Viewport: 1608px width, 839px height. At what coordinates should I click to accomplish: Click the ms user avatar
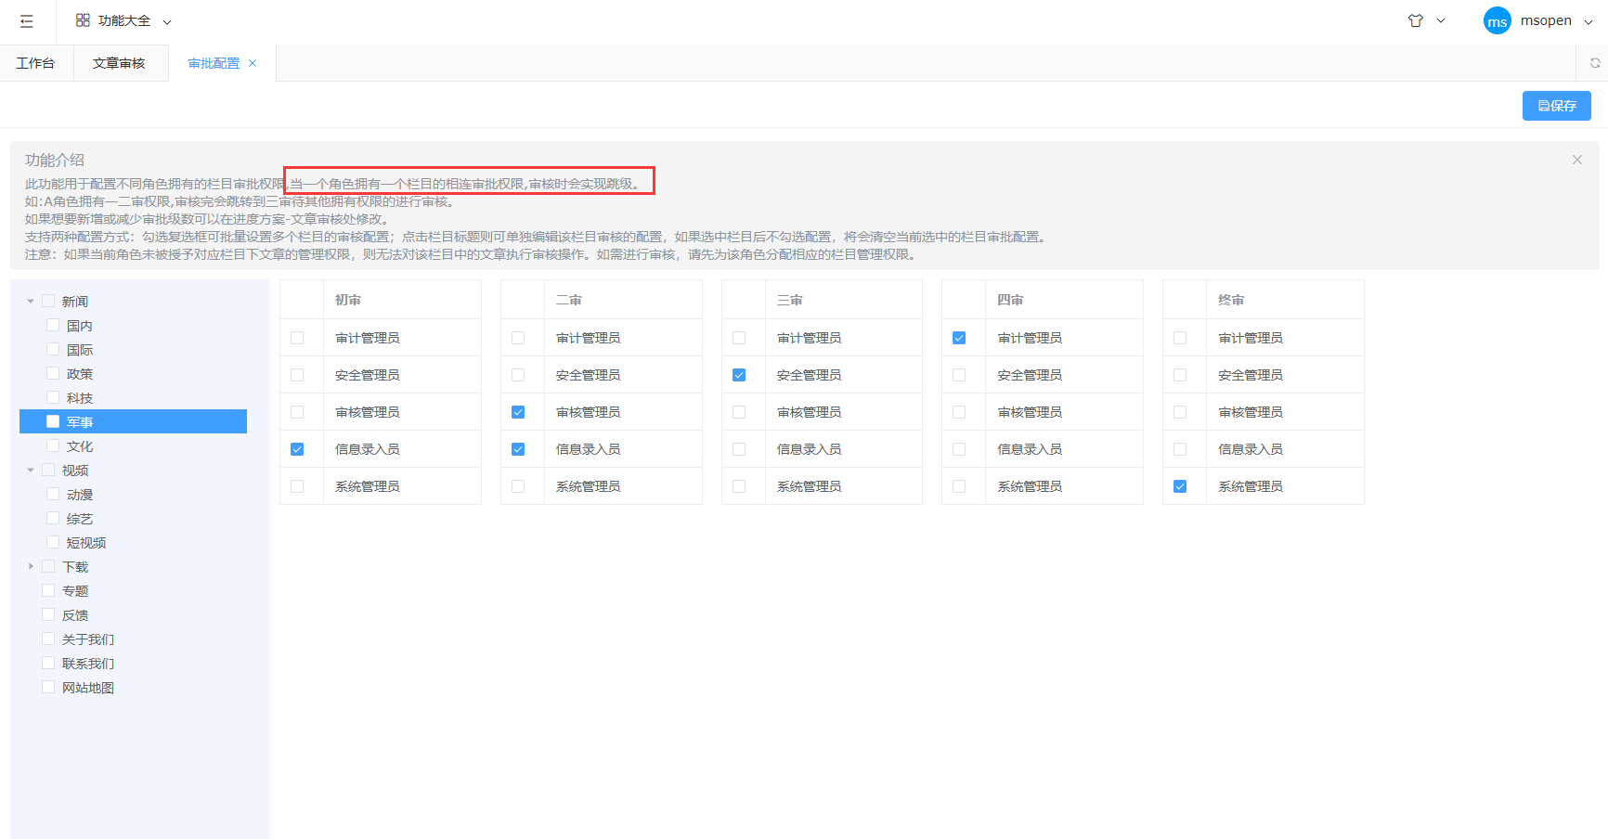pyautogui.click(x=1497, y=21)
